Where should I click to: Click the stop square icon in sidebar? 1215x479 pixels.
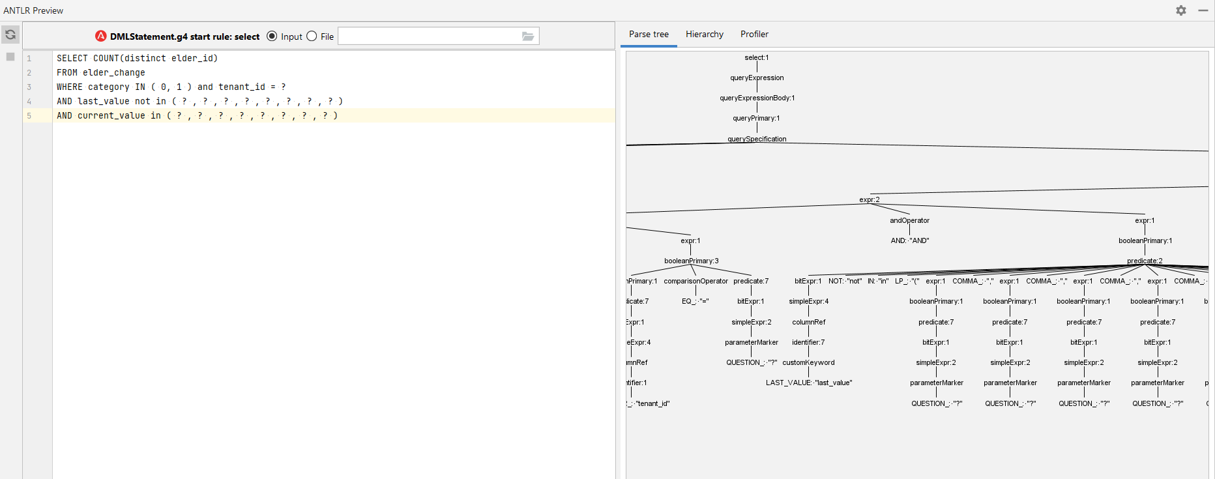[10, 57]
